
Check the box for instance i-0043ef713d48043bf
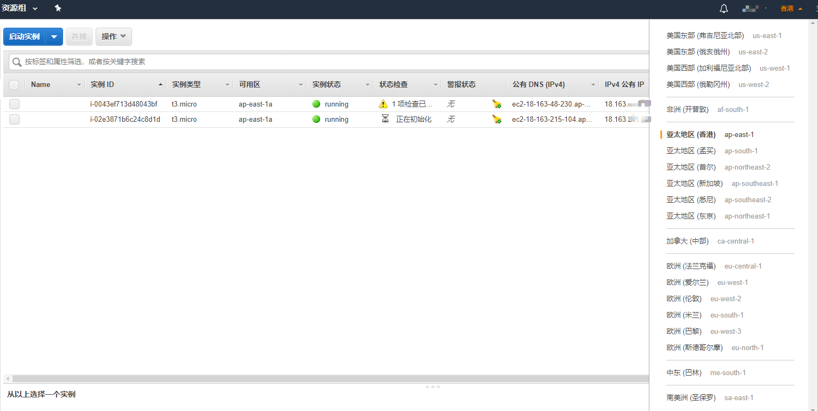pyautogui.click(x=14, y=104)
